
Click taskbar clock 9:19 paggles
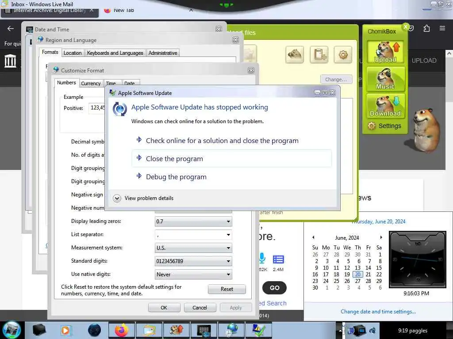pos(413,331)
